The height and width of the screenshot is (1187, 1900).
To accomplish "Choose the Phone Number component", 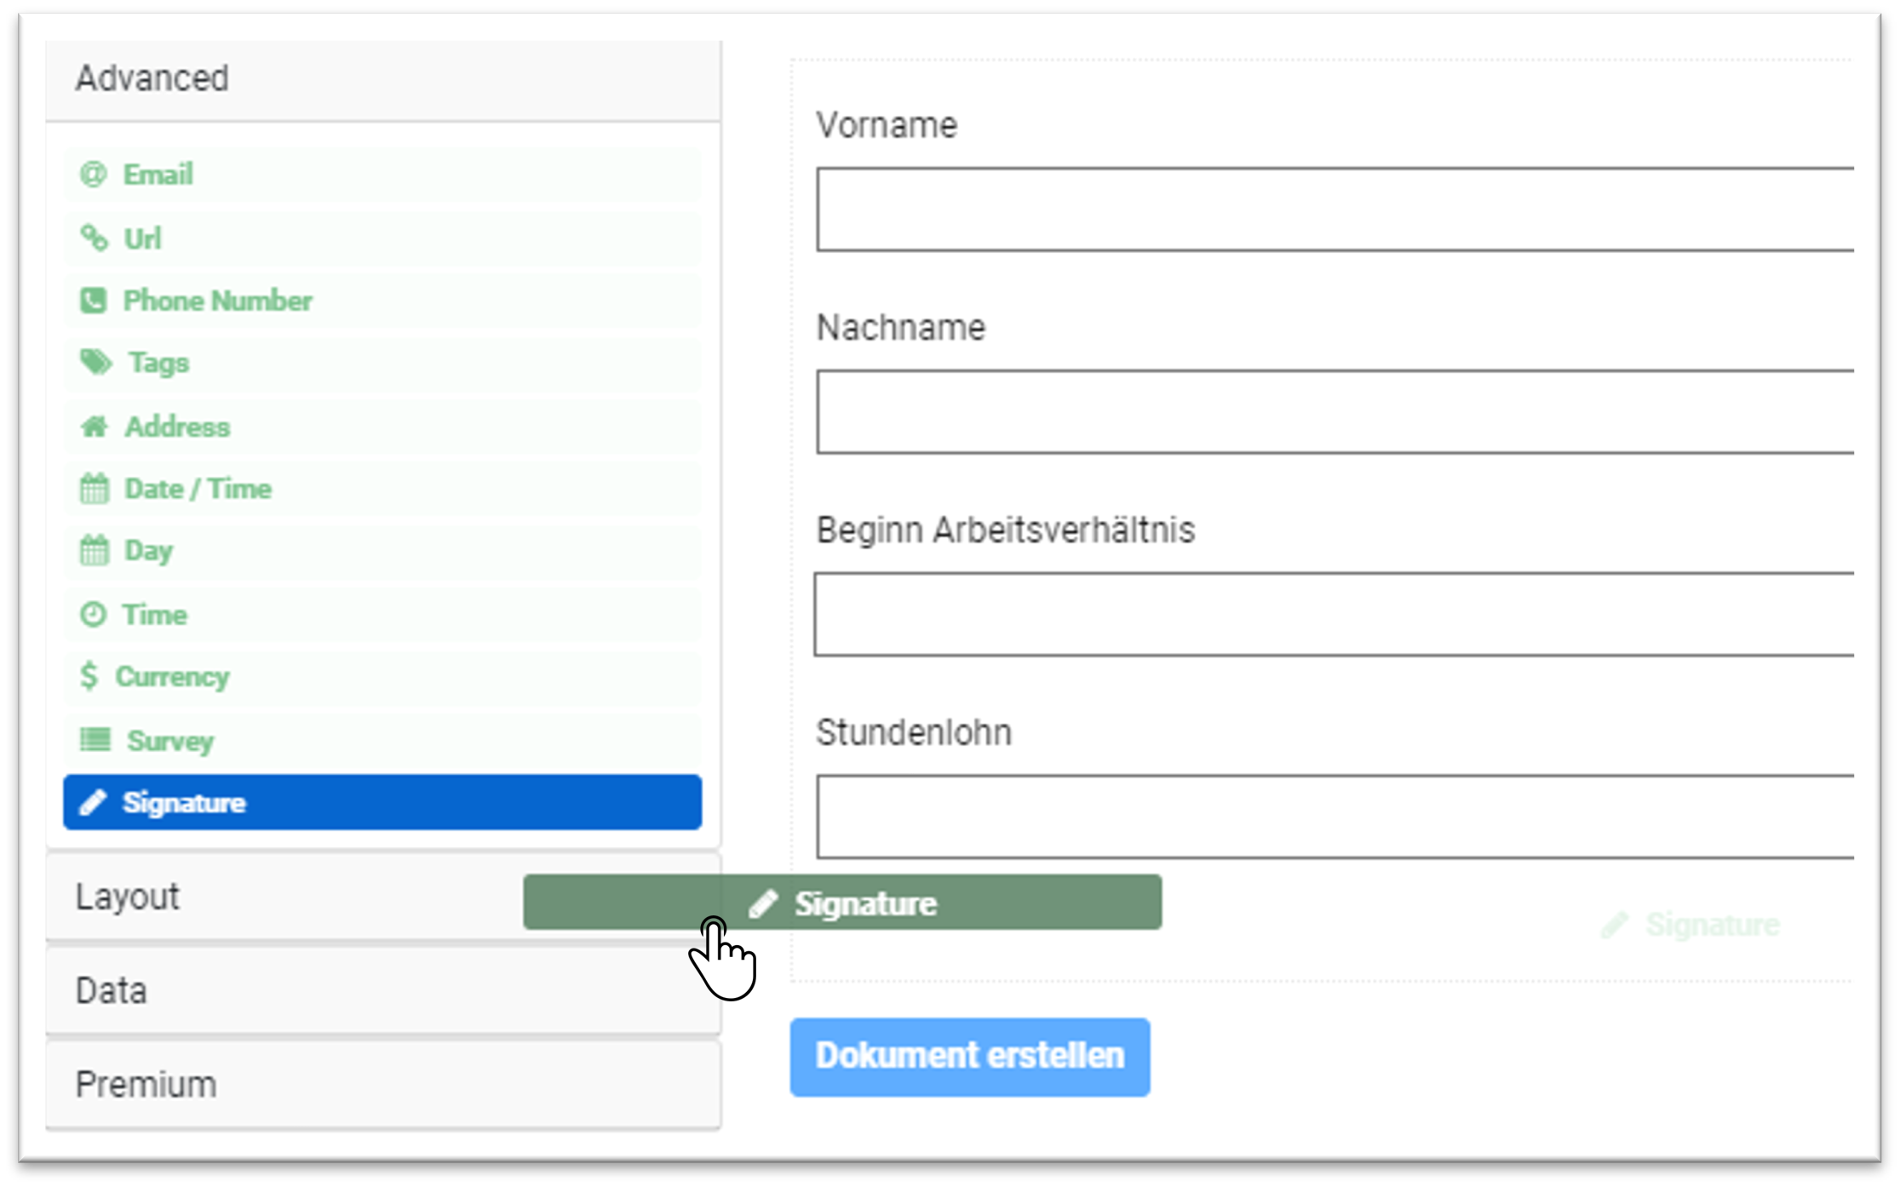I will 382,301.
